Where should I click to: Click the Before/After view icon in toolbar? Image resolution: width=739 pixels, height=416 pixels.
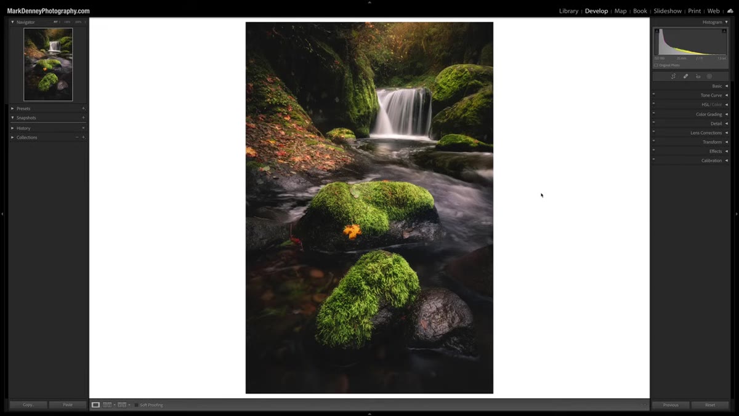click(122, 405)
